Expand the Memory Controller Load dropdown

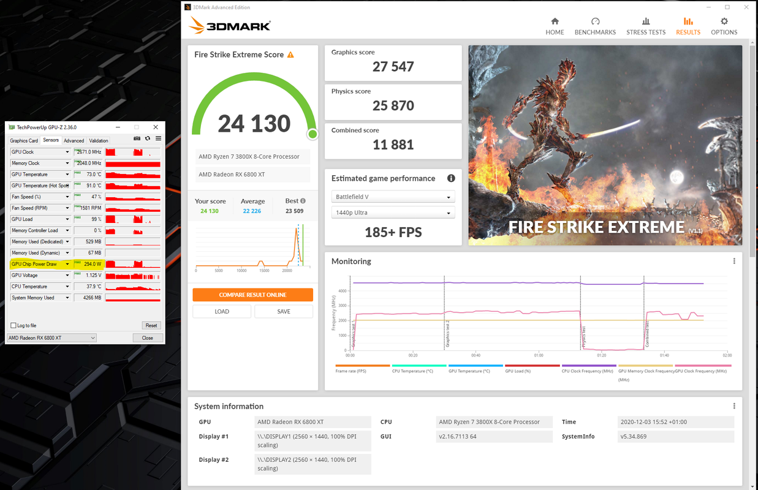pyautogui.click(x=67, y=230)
